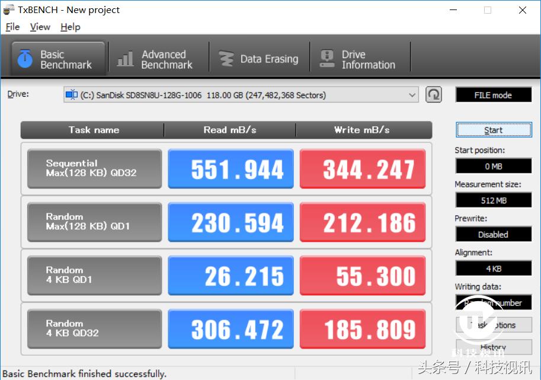Change the Measurement size from 512 MB
541x380 pixels.
click(494, 200)
